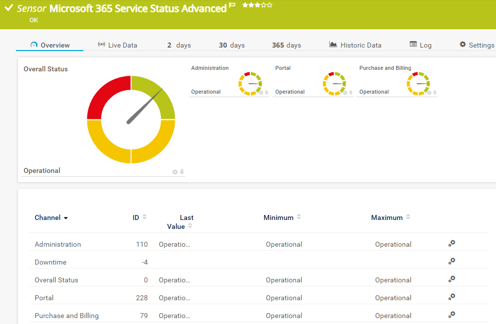The width and height of the screenshot is (496, 324).
Task: Open gear settings on Administration gauge
Action: pyautogui.click(x=261, y=93)
